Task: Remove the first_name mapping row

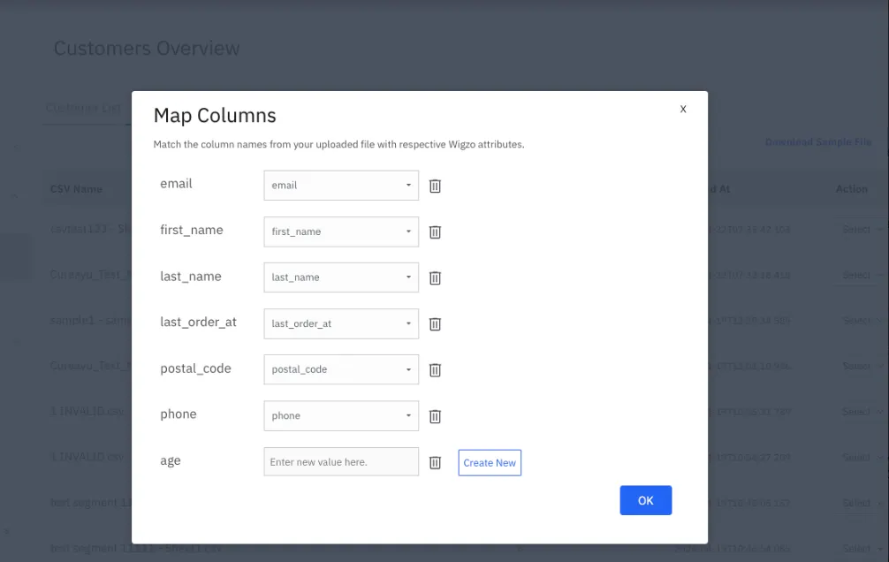Action: tap(435, 232)
